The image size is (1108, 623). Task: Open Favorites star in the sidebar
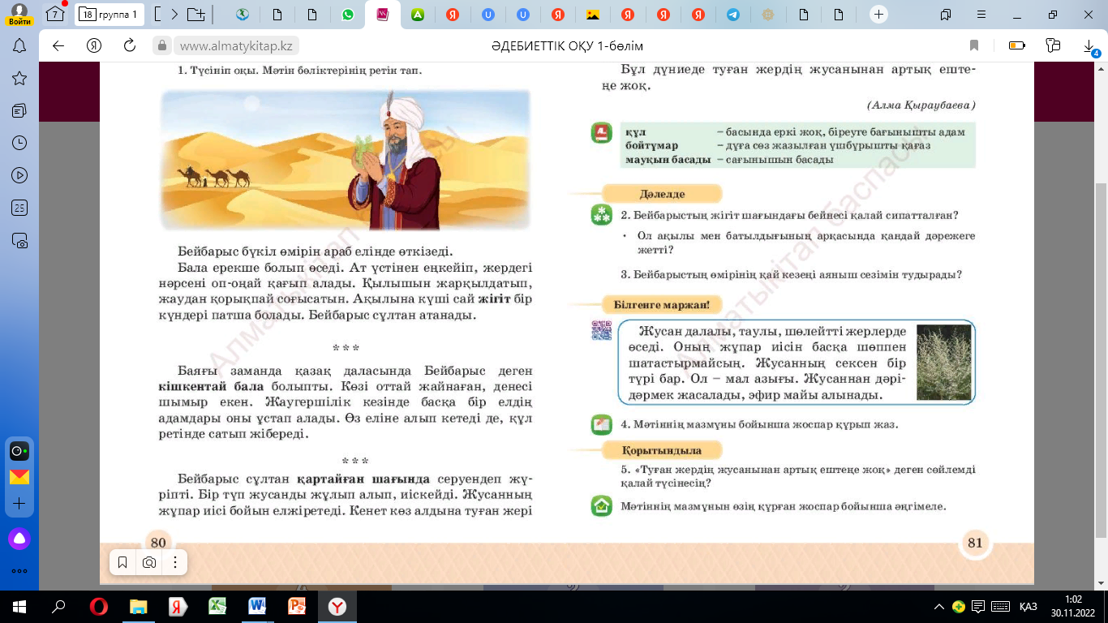pyautogui.click(x=19, y=78)
